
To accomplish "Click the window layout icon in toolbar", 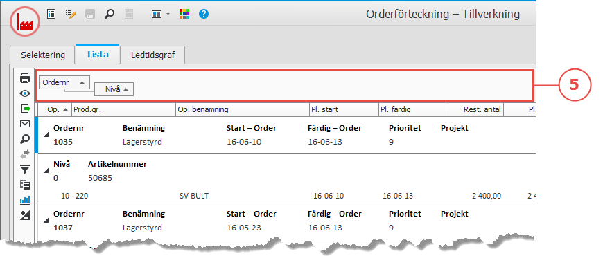I will click(157, 15).
